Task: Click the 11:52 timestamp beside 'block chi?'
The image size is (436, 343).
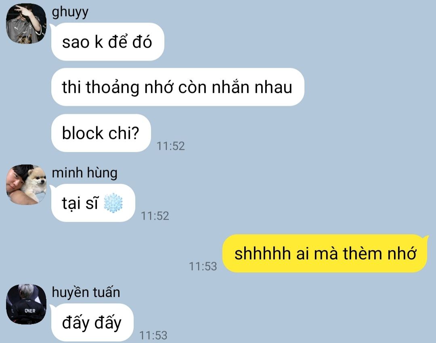Action: [171, 146]
